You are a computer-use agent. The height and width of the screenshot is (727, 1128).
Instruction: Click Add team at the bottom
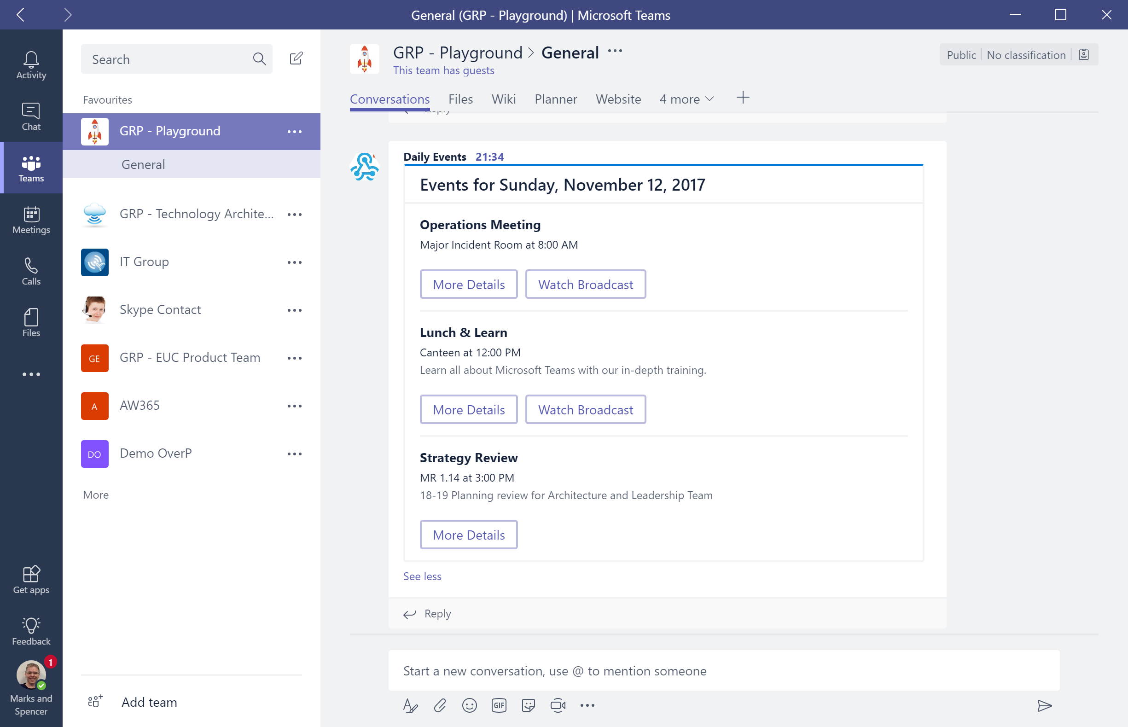(132, 702)
